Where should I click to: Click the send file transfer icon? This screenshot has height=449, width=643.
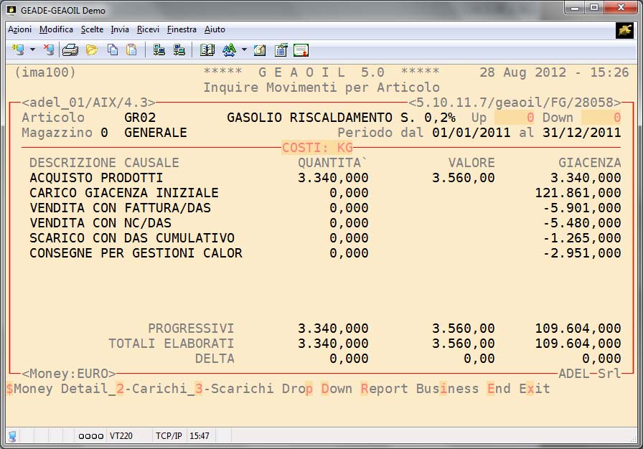[x=159, y=50]
